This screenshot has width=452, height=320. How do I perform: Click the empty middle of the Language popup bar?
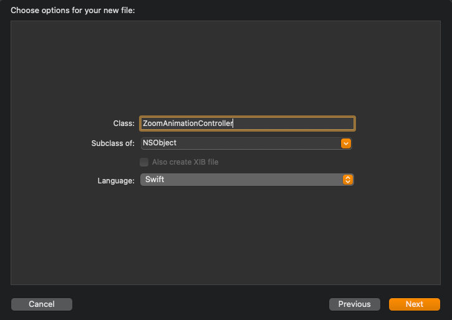(x=254, y=180)
